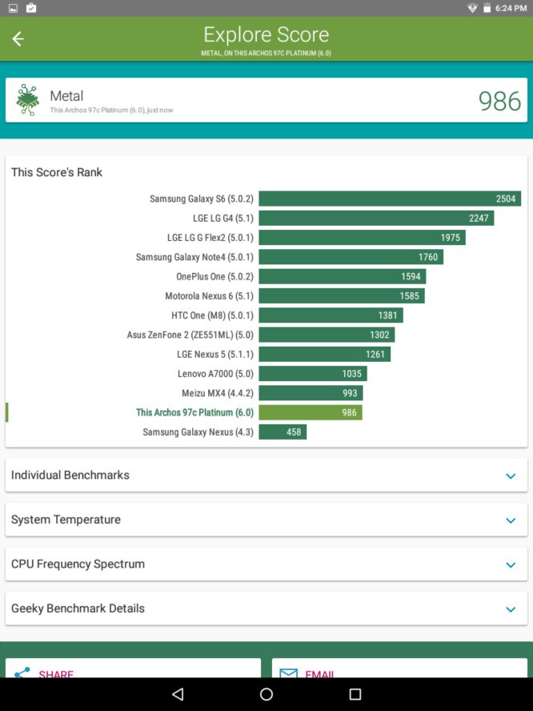Viewport: 533px width, 711px height.
Task: Tap the Meizu MX4 993 bar
Action: point(310,393)
